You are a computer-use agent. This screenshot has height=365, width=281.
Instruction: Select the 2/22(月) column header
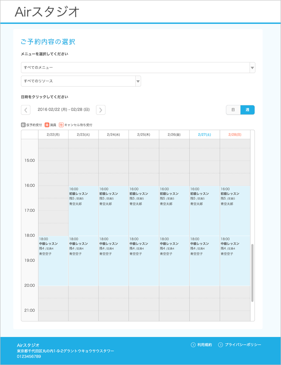(53, 135)
